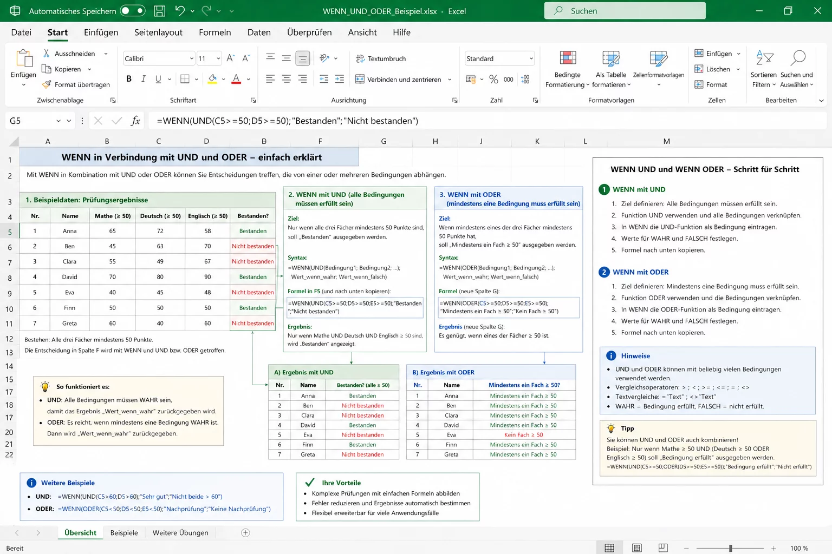Toggle Textumbruch wrap text
The width and height of the screenshot is (832, 554).
coord(381,58)
